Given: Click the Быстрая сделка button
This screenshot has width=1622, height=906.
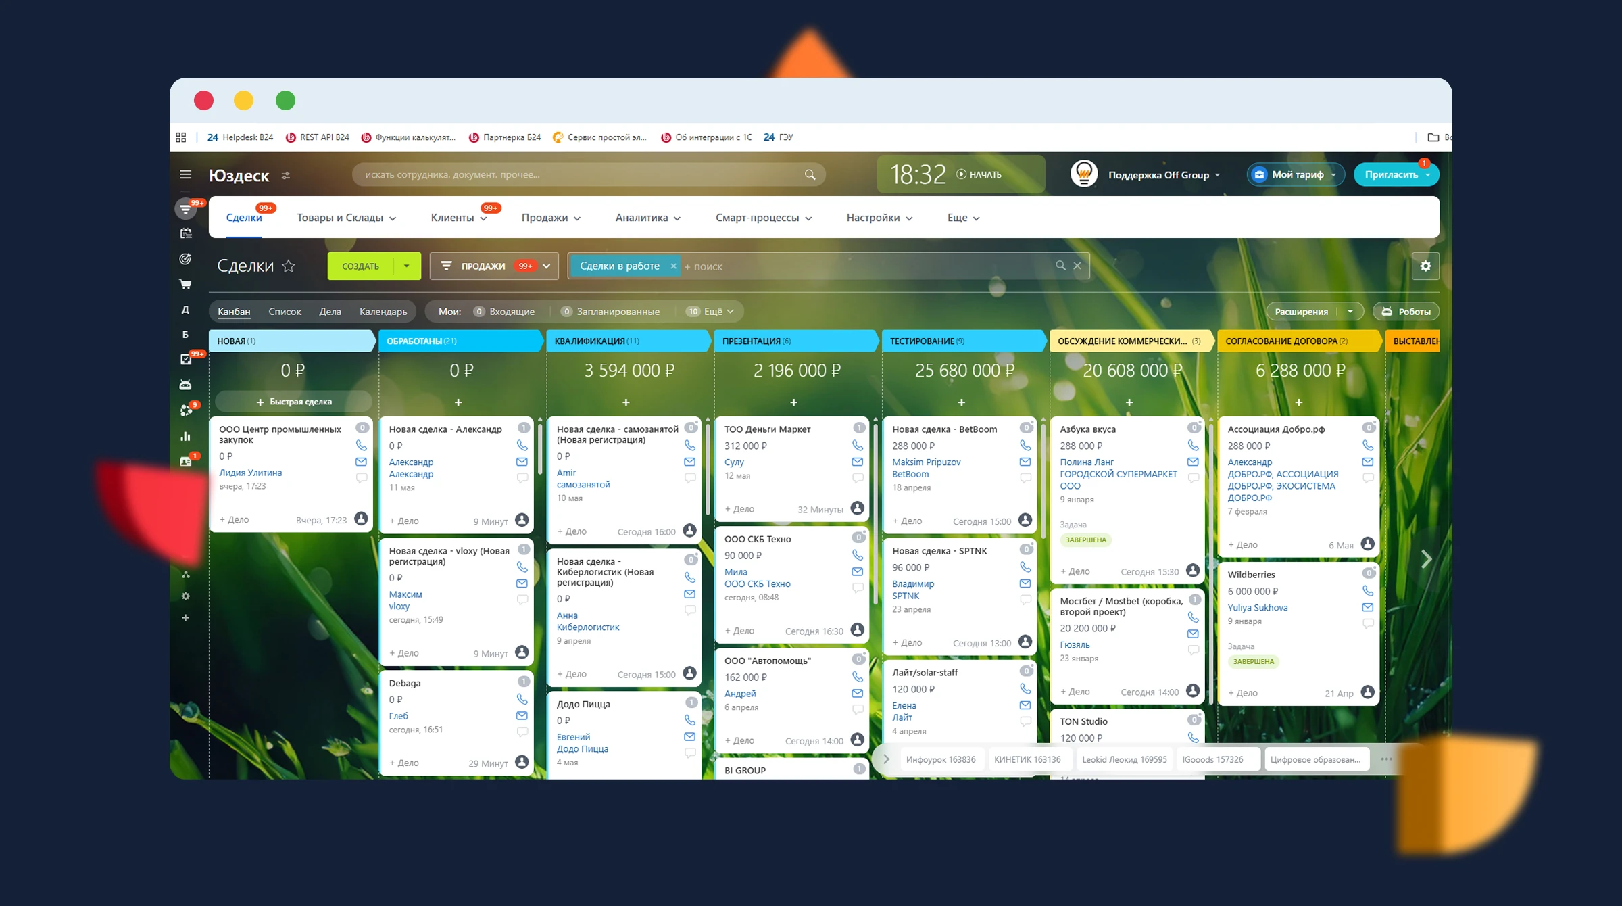Looking at the screenshot, I should [293, 402].
